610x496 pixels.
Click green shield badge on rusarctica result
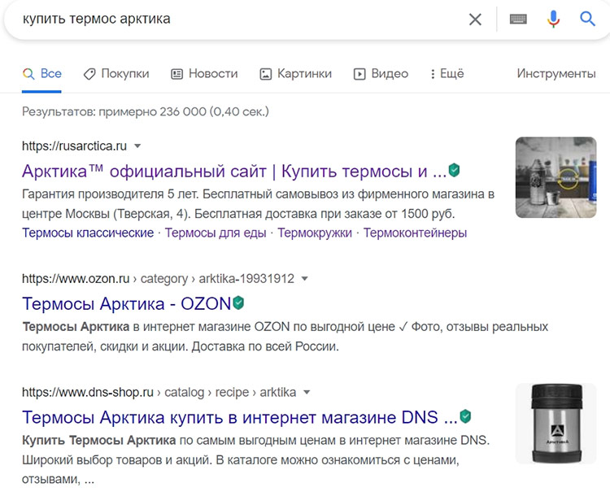coord(455,171)
